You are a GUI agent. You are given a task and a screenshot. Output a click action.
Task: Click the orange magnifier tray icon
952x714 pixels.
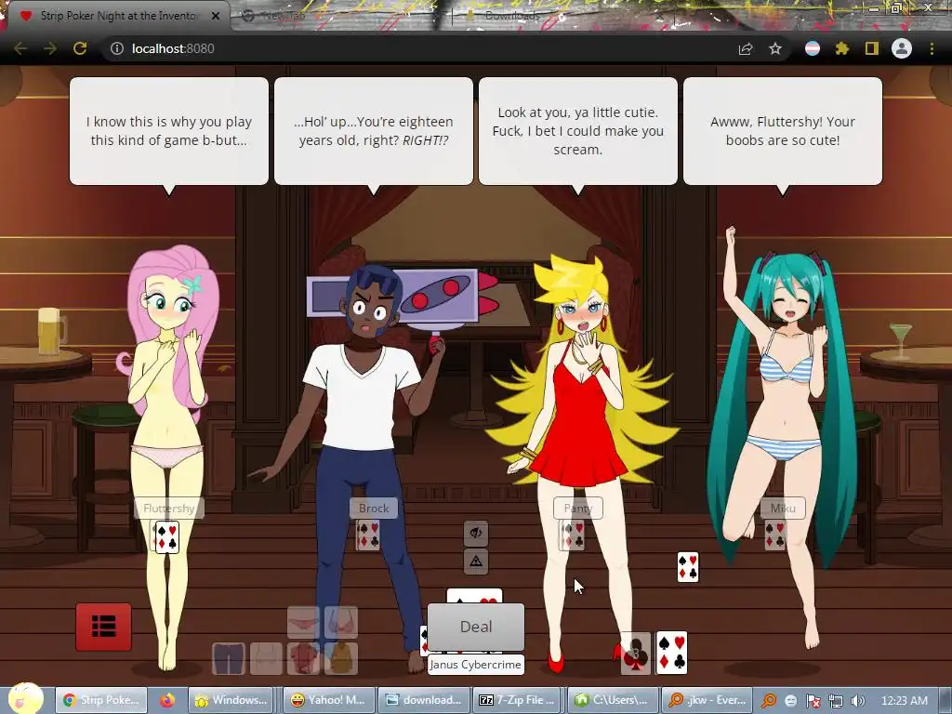769,701
